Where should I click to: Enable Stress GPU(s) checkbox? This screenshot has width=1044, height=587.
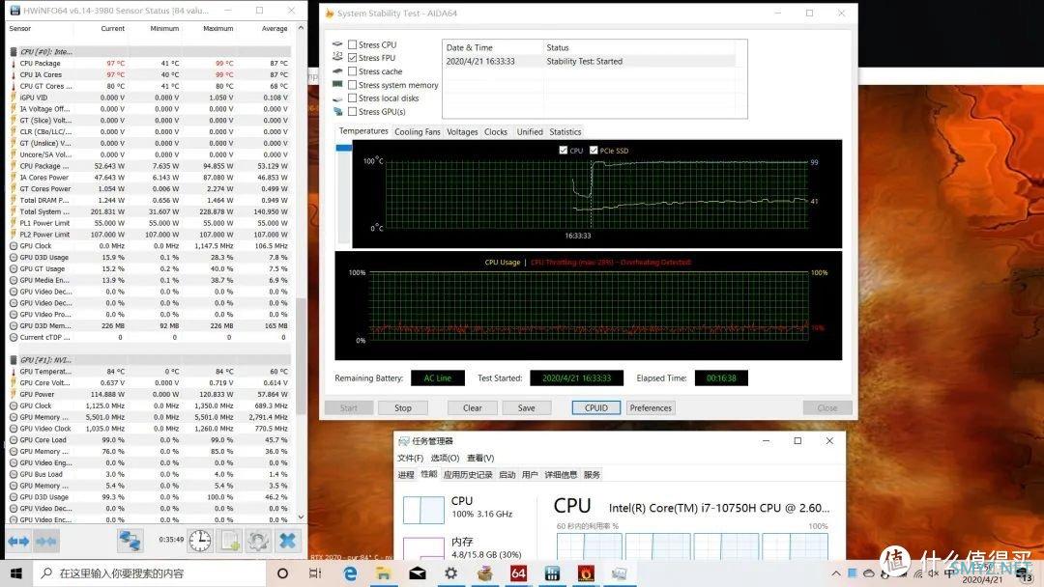[352, 112]
